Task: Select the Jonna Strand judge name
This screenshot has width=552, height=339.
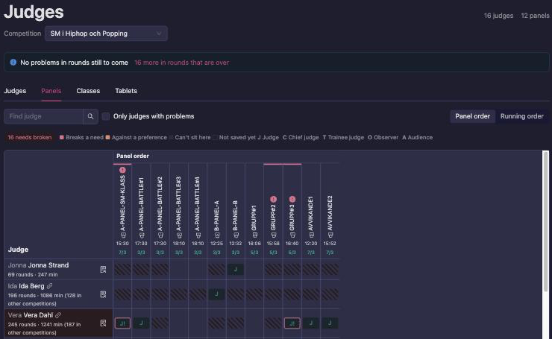Action: pyautogui.click(x=48, y=265)
